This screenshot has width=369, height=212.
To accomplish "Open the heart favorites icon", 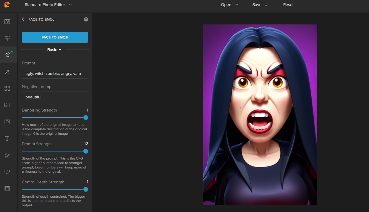I will [x=7, y=172].
